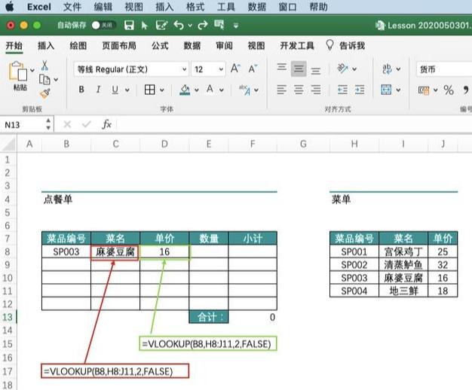
Task: Toggle middle vertical alignment
Action: (299, 69)
